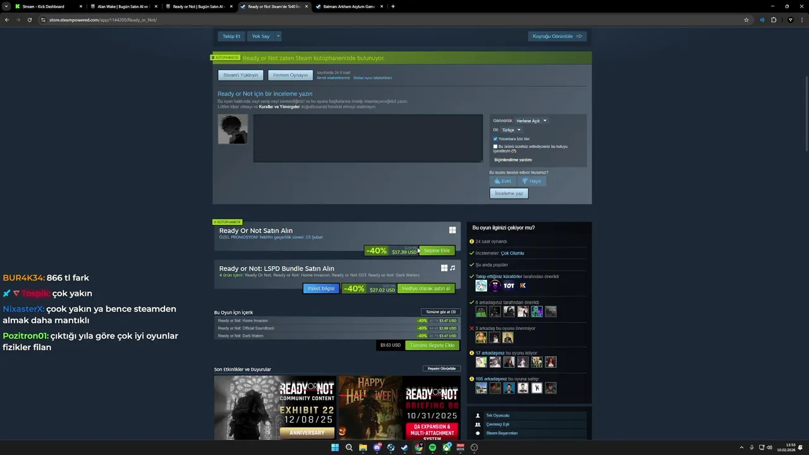Switch to the Ready or Not | Bugün Satın Al tab
Image resolution: width=809 pixels, height=455 pixels.
pyautogui.click(x=198, y=6)
